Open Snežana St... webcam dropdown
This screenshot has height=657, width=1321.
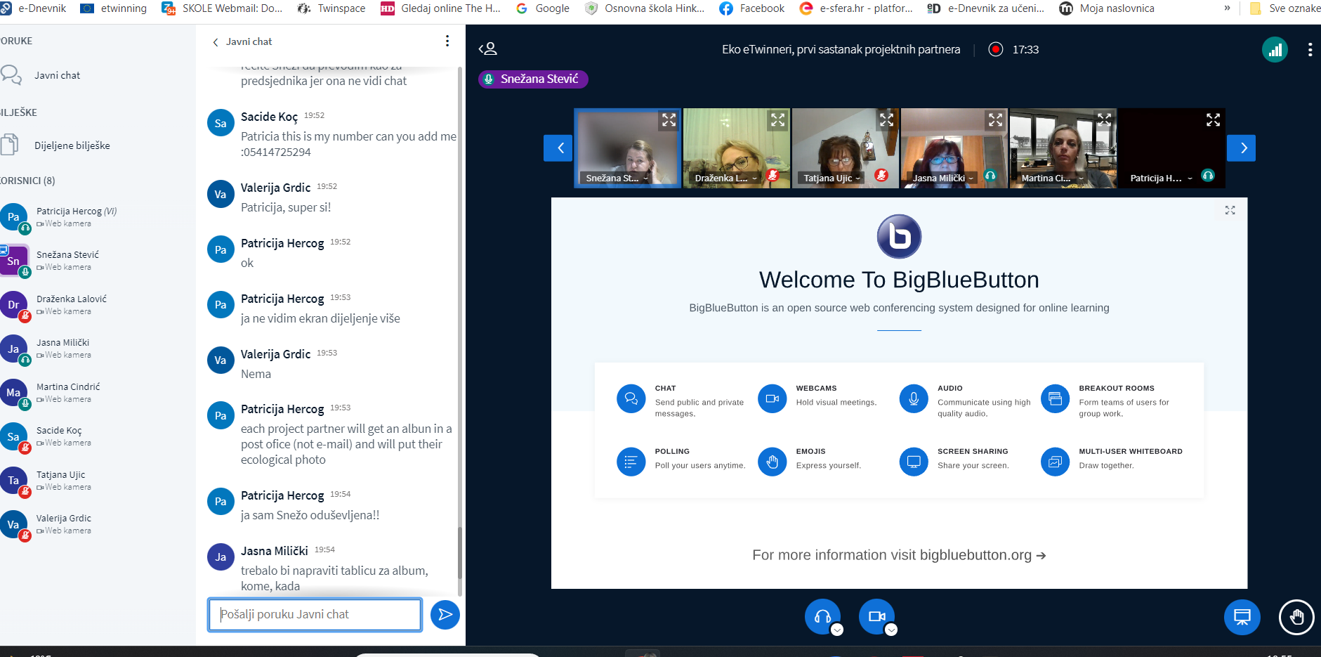click(x=617, y=178)
